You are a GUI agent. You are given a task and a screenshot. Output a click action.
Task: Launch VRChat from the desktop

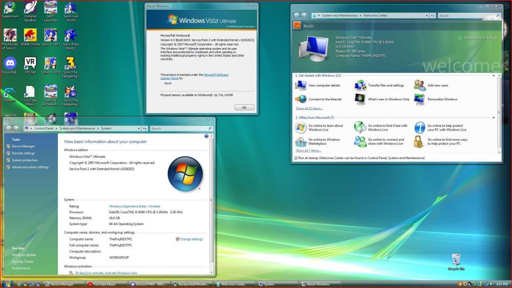click(30, 63)
